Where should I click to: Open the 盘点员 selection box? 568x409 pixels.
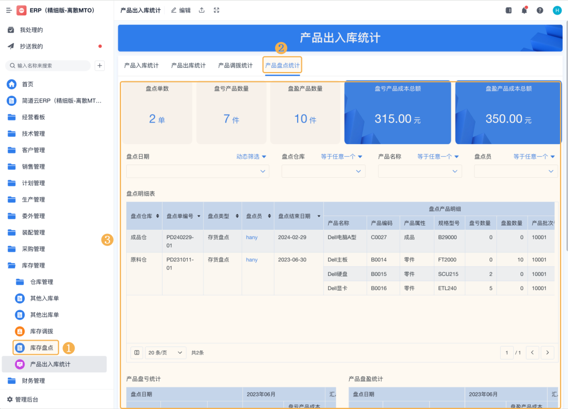[516, 171]
